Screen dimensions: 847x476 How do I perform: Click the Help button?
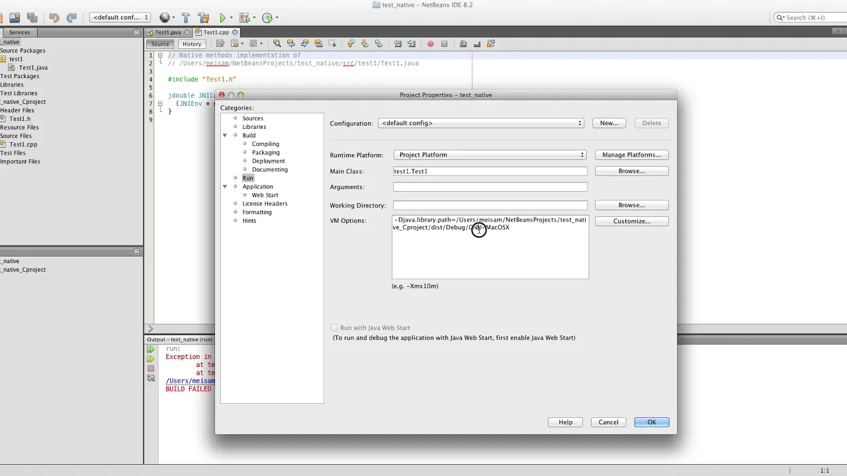click(565, 422)
